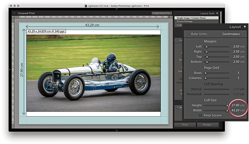
Task: Click the macOS red close window button
Action: pyautogui.click(x=11, y=6)
